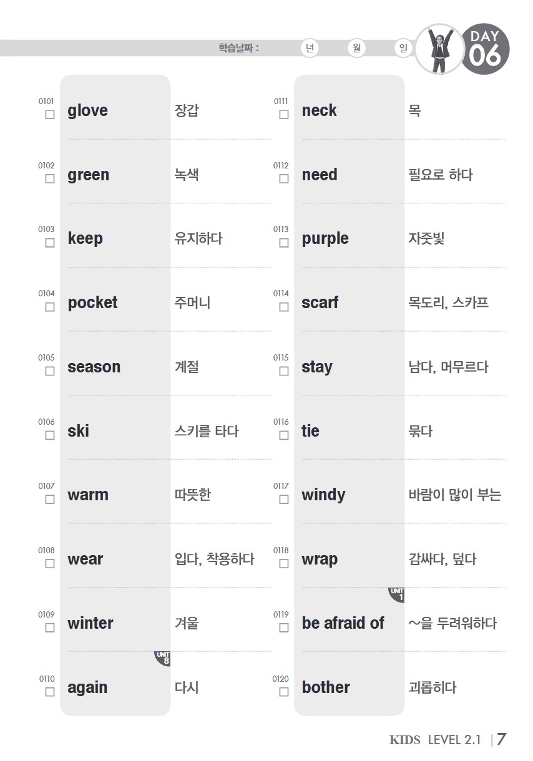Click the KIDS LEVEL 2.1 footer text
Viewport: 533px width, 761px height.
tap(436, 740)
